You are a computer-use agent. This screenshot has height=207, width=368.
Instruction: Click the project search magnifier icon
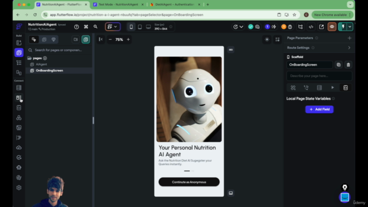click(95, 27)
